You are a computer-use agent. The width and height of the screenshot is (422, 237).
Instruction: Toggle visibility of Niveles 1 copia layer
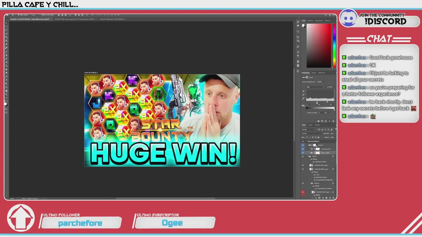pos(303,153)
